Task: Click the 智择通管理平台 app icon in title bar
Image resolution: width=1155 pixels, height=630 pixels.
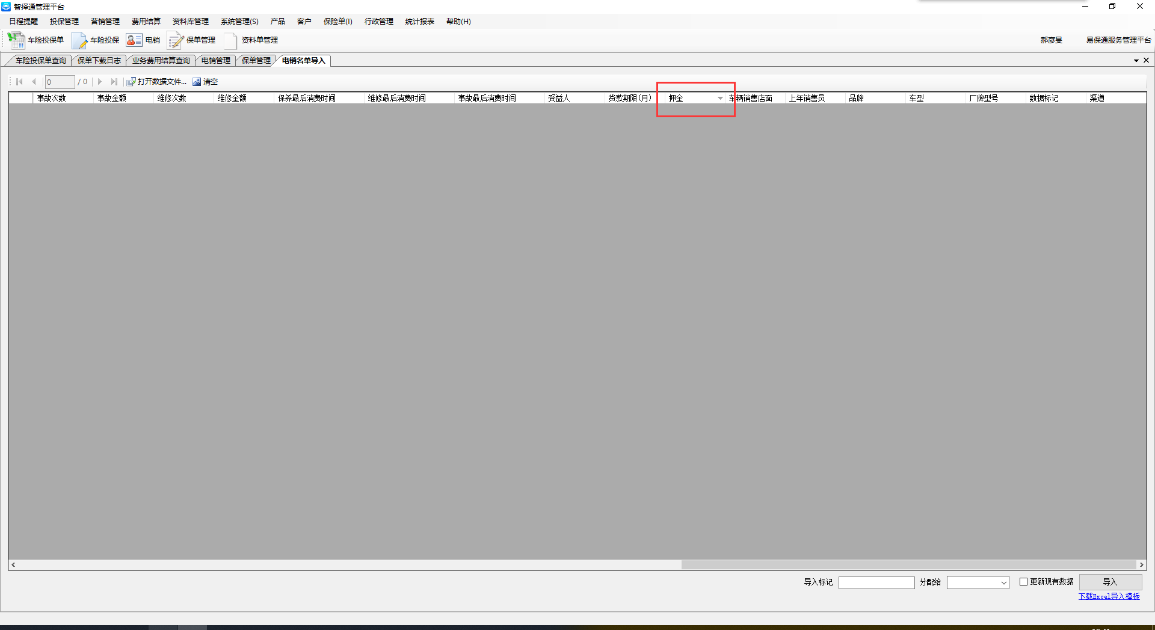Action: coord(6,7)
